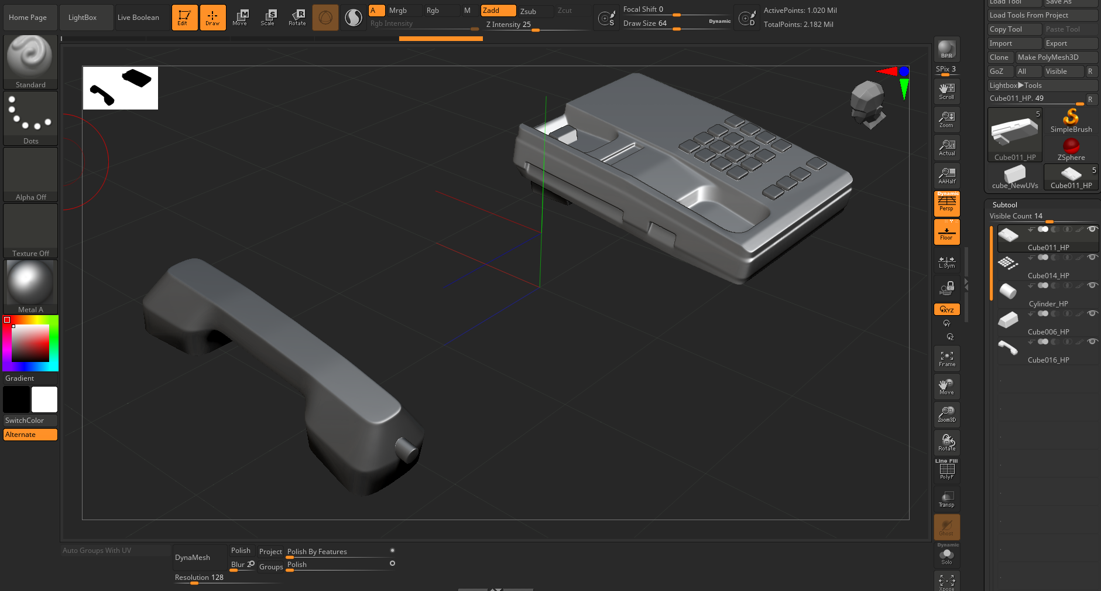1101x591 pixels.
Task: Click the Import button
Action: tap(1015, 43)
